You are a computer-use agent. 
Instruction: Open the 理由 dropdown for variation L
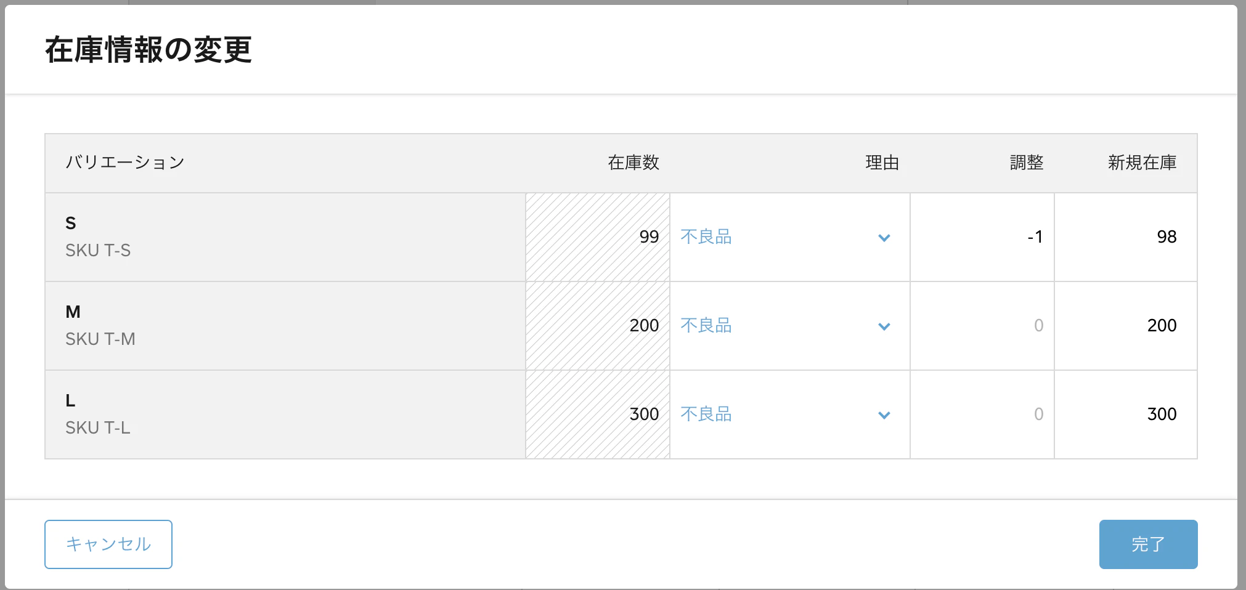(x=790, y=414)
